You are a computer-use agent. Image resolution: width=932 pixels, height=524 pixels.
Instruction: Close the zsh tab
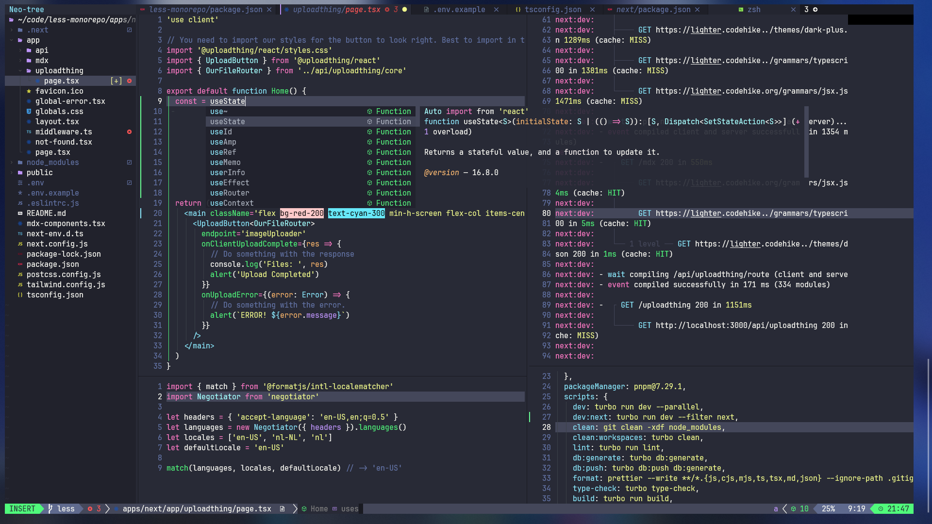tap(793, 10)
